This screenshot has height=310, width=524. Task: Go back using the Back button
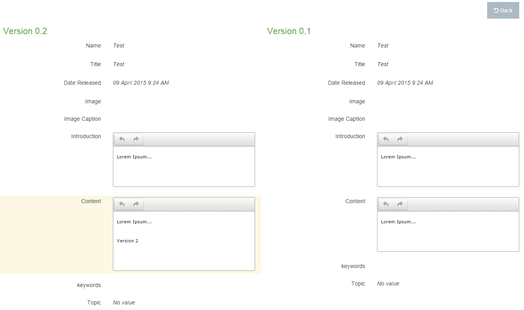click(x=503, y=10)
